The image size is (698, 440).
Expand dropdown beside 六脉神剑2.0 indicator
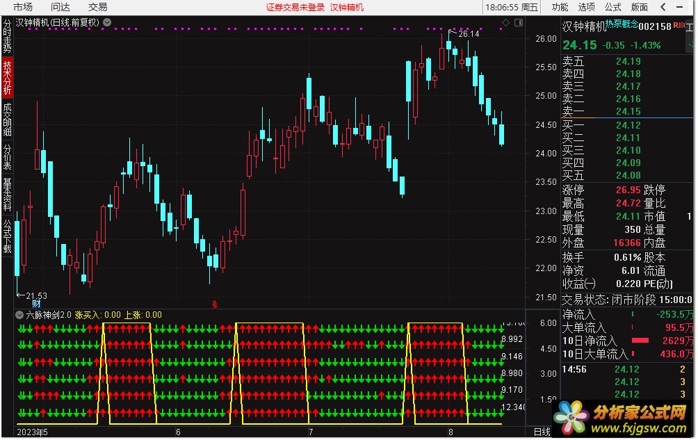[x=19, y=316]
